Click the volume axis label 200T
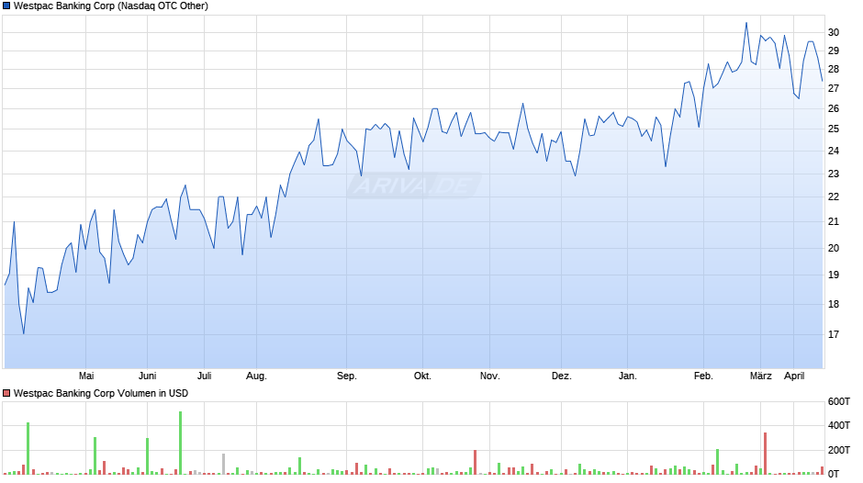The image size is (863, 483). click(x=839, y=450)
